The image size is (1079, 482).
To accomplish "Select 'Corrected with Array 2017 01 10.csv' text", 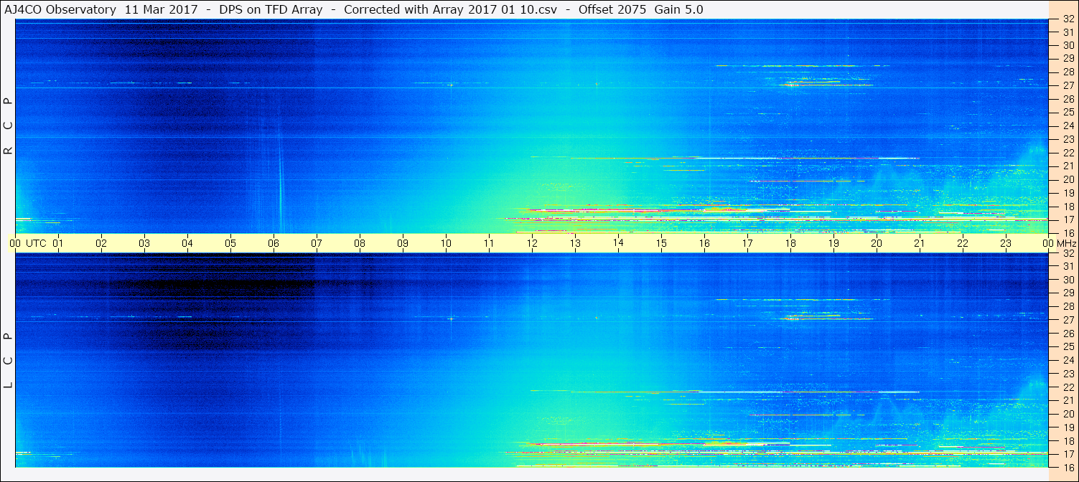I will pyautogui.click(x=451, y=9).
